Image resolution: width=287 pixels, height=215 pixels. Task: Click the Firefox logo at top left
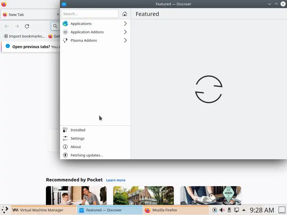coord(4,4)
